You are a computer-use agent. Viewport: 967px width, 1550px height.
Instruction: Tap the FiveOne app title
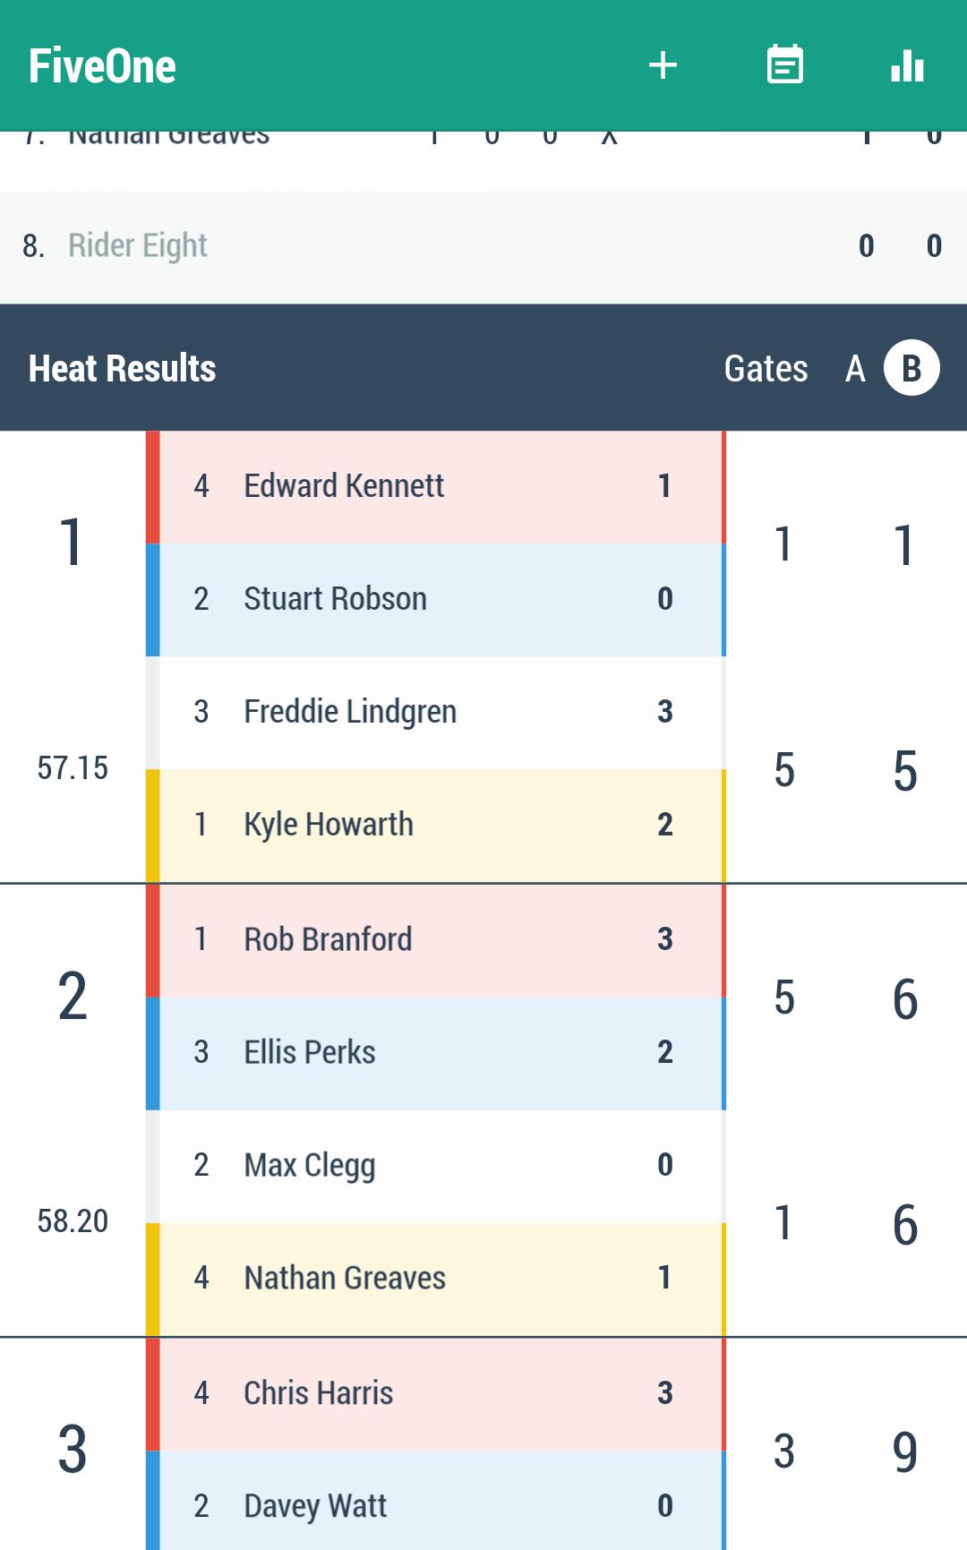pos(102,66)
